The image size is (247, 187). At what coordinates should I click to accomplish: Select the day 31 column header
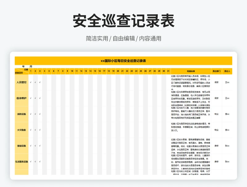[168, 71]
